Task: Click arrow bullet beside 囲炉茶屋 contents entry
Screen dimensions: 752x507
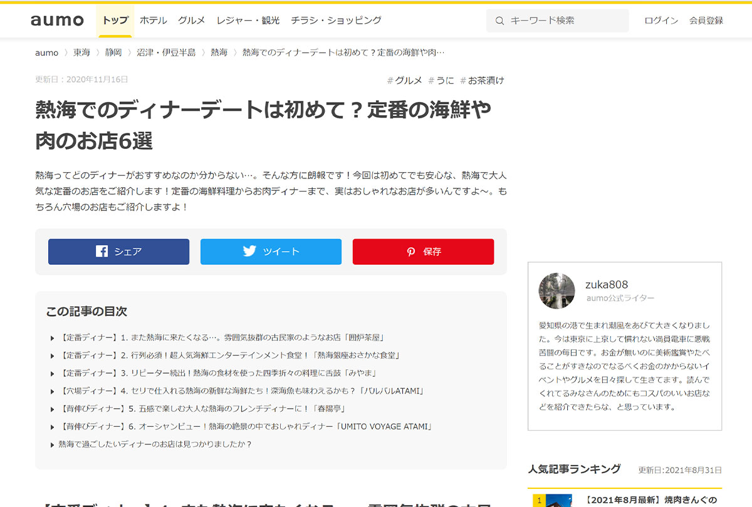Action: coord(53,338)
